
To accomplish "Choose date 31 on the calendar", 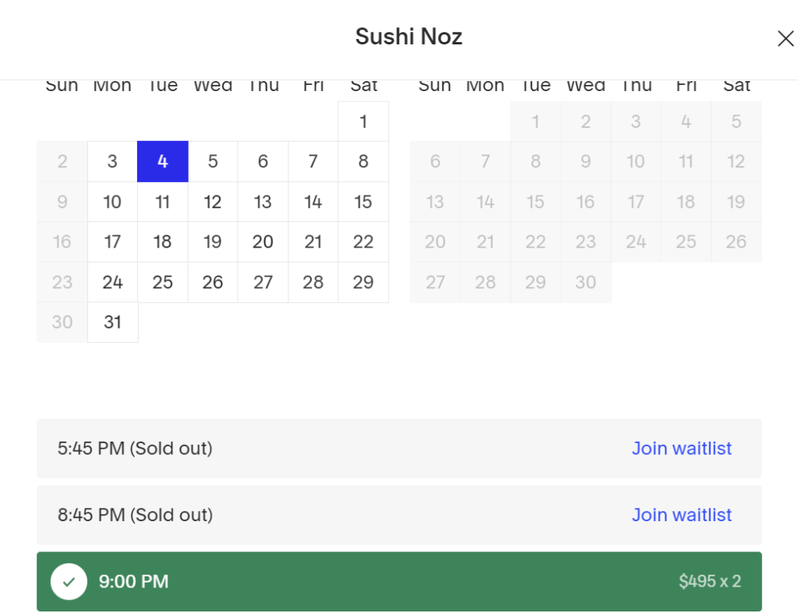I will tap(112, 322).
